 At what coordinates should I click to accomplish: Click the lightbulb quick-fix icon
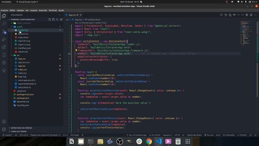(76, 50)
